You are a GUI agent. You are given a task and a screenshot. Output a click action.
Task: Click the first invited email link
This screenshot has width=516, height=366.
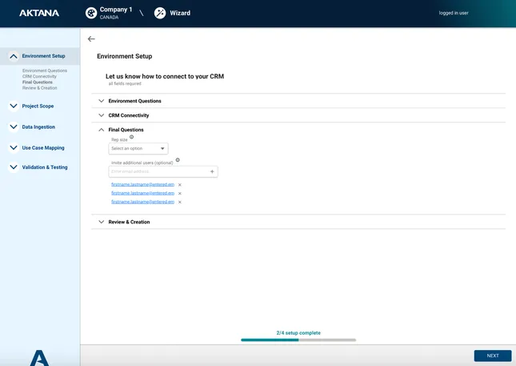point(143,184)
